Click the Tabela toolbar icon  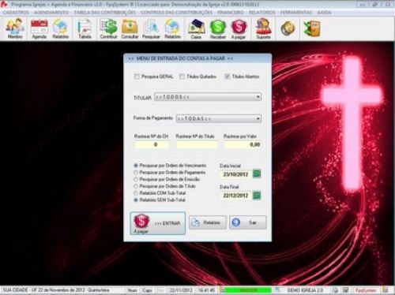pos(85,28)
